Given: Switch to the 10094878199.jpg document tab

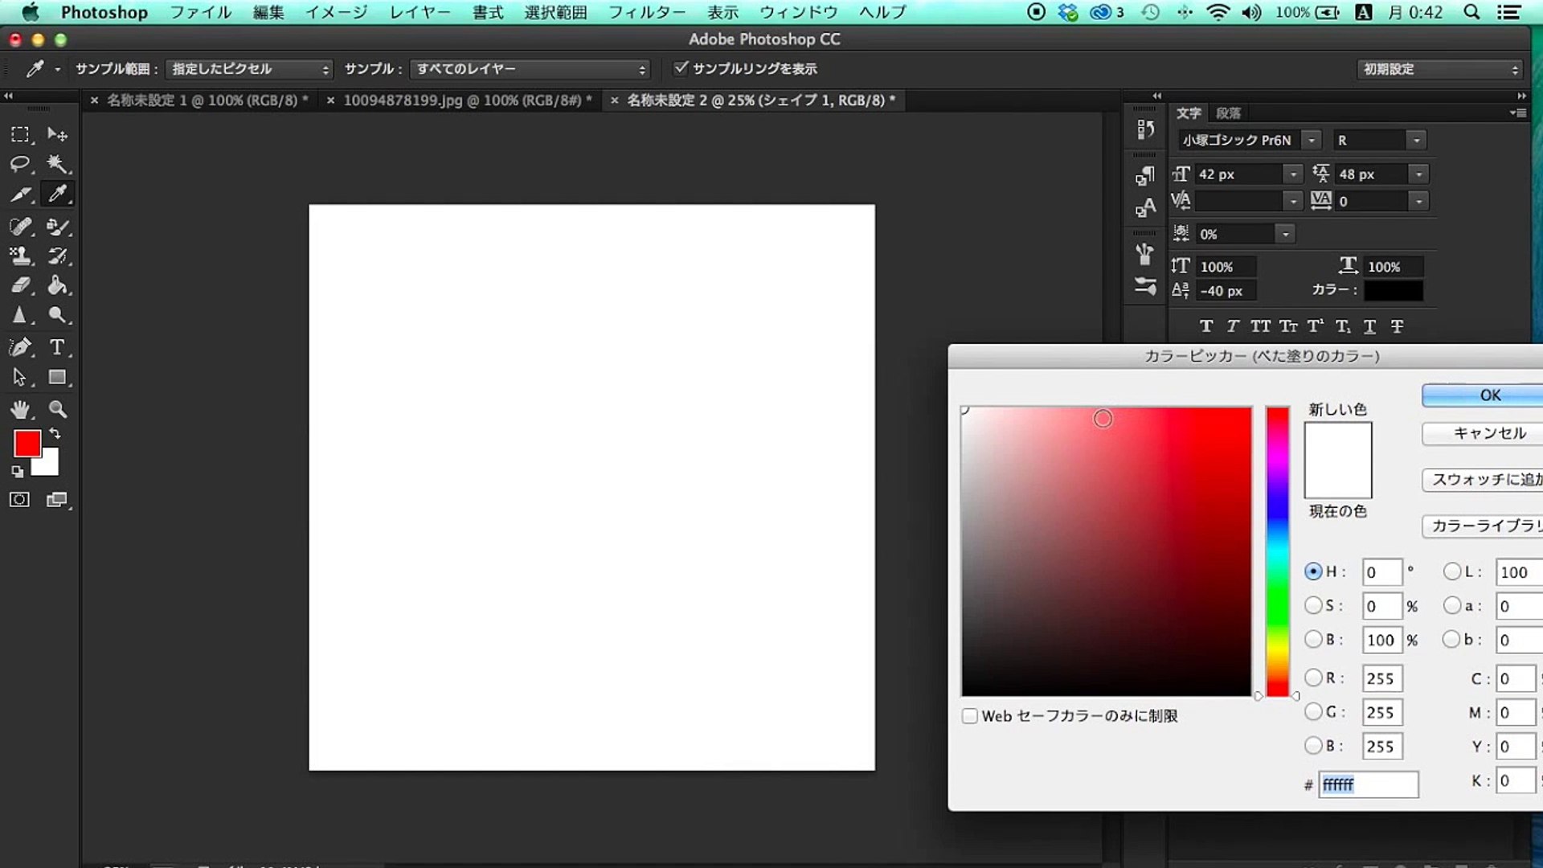Looking at the screenshot, I should [x=461, y=100].
